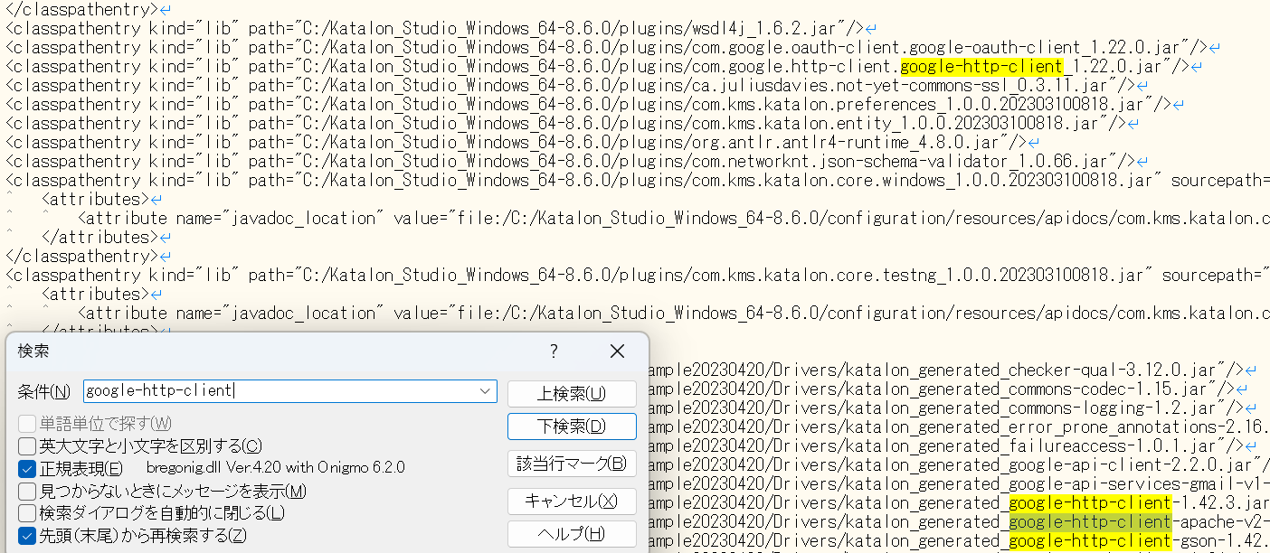The height and width of the screenshot is (553, 1270).
Task: Uncheck the 正規表現(E) checkbox
Action: pyautogui.click(x=27, y=468)
